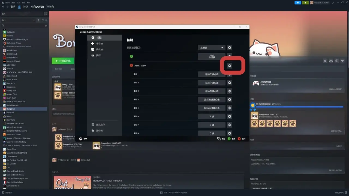Select Bloons TD 6 in the library list
This screenshot has height=196, width=349.
point(11,94)
